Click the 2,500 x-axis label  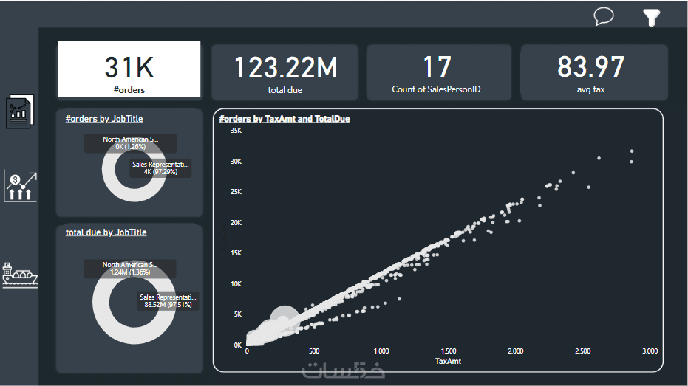[582, 351]
